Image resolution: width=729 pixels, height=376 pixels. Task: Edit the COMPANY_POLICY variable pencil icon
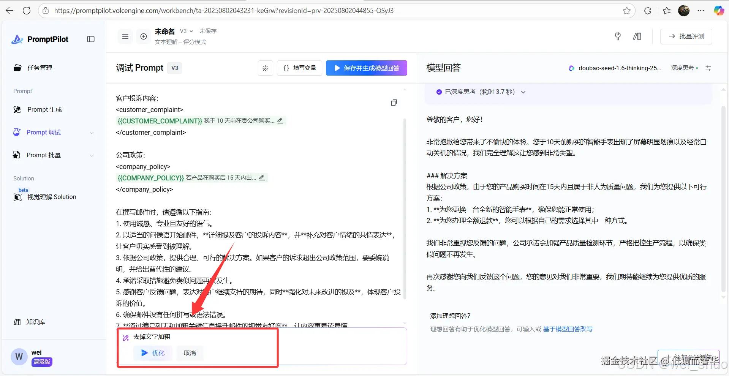(262, 177)
